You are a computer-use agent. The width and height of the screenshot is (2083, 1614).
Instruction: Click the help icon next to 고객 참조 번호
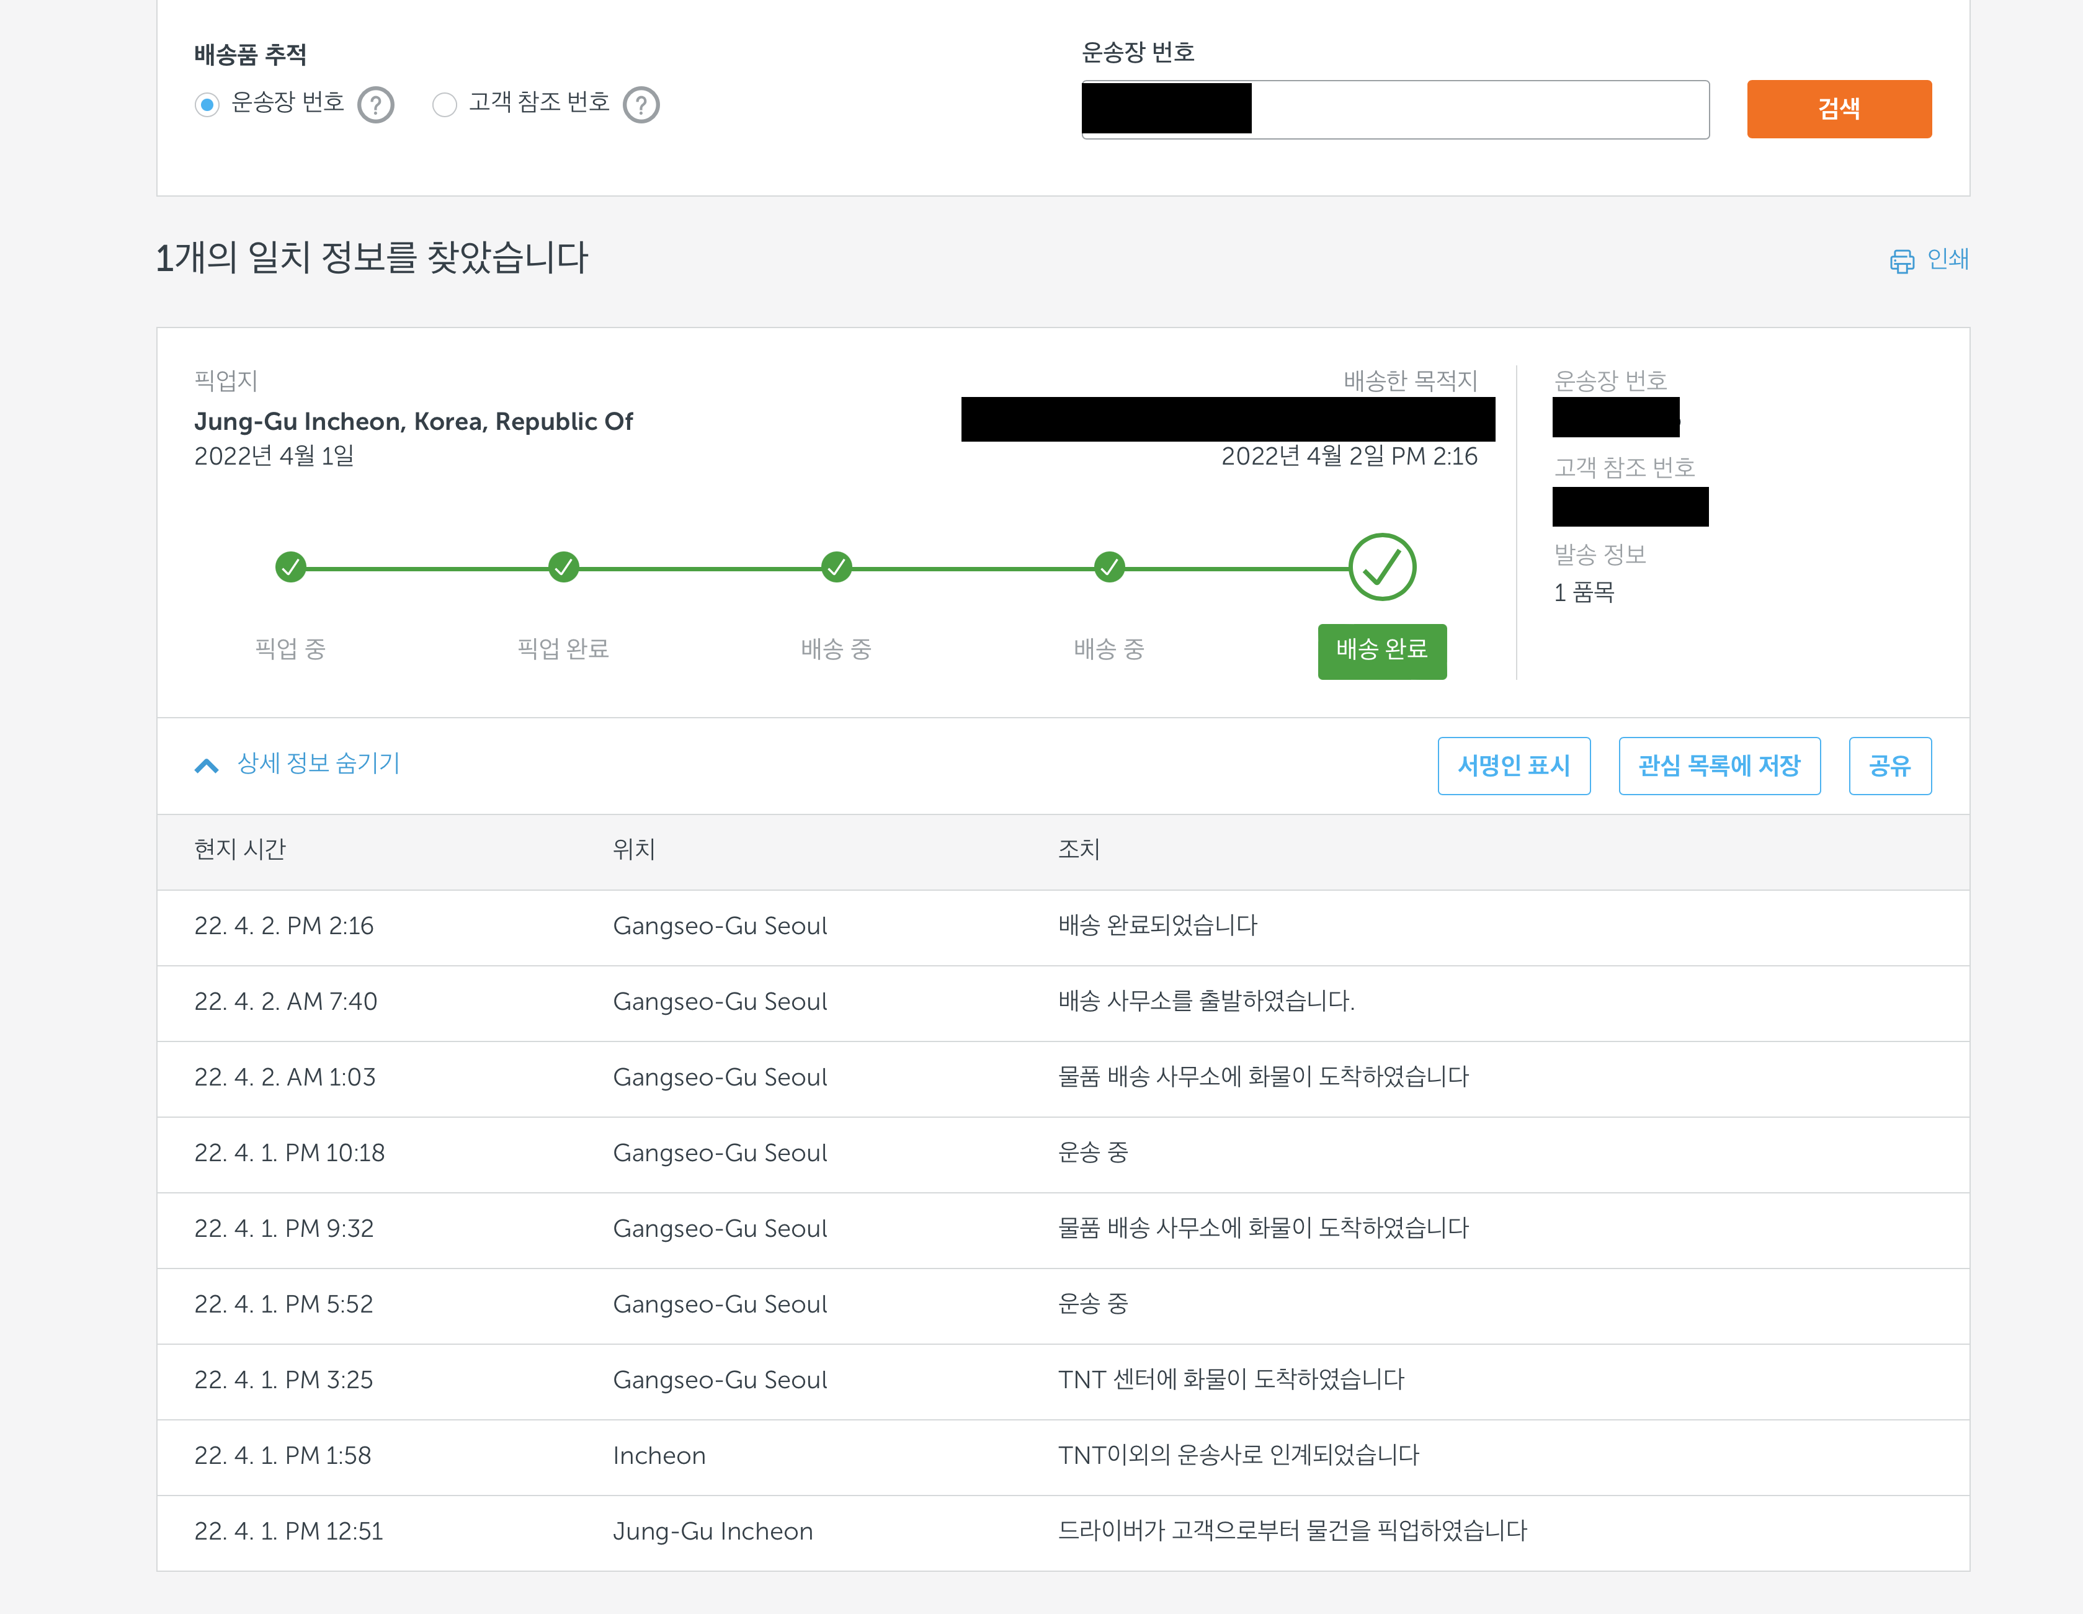click(641, 105)
